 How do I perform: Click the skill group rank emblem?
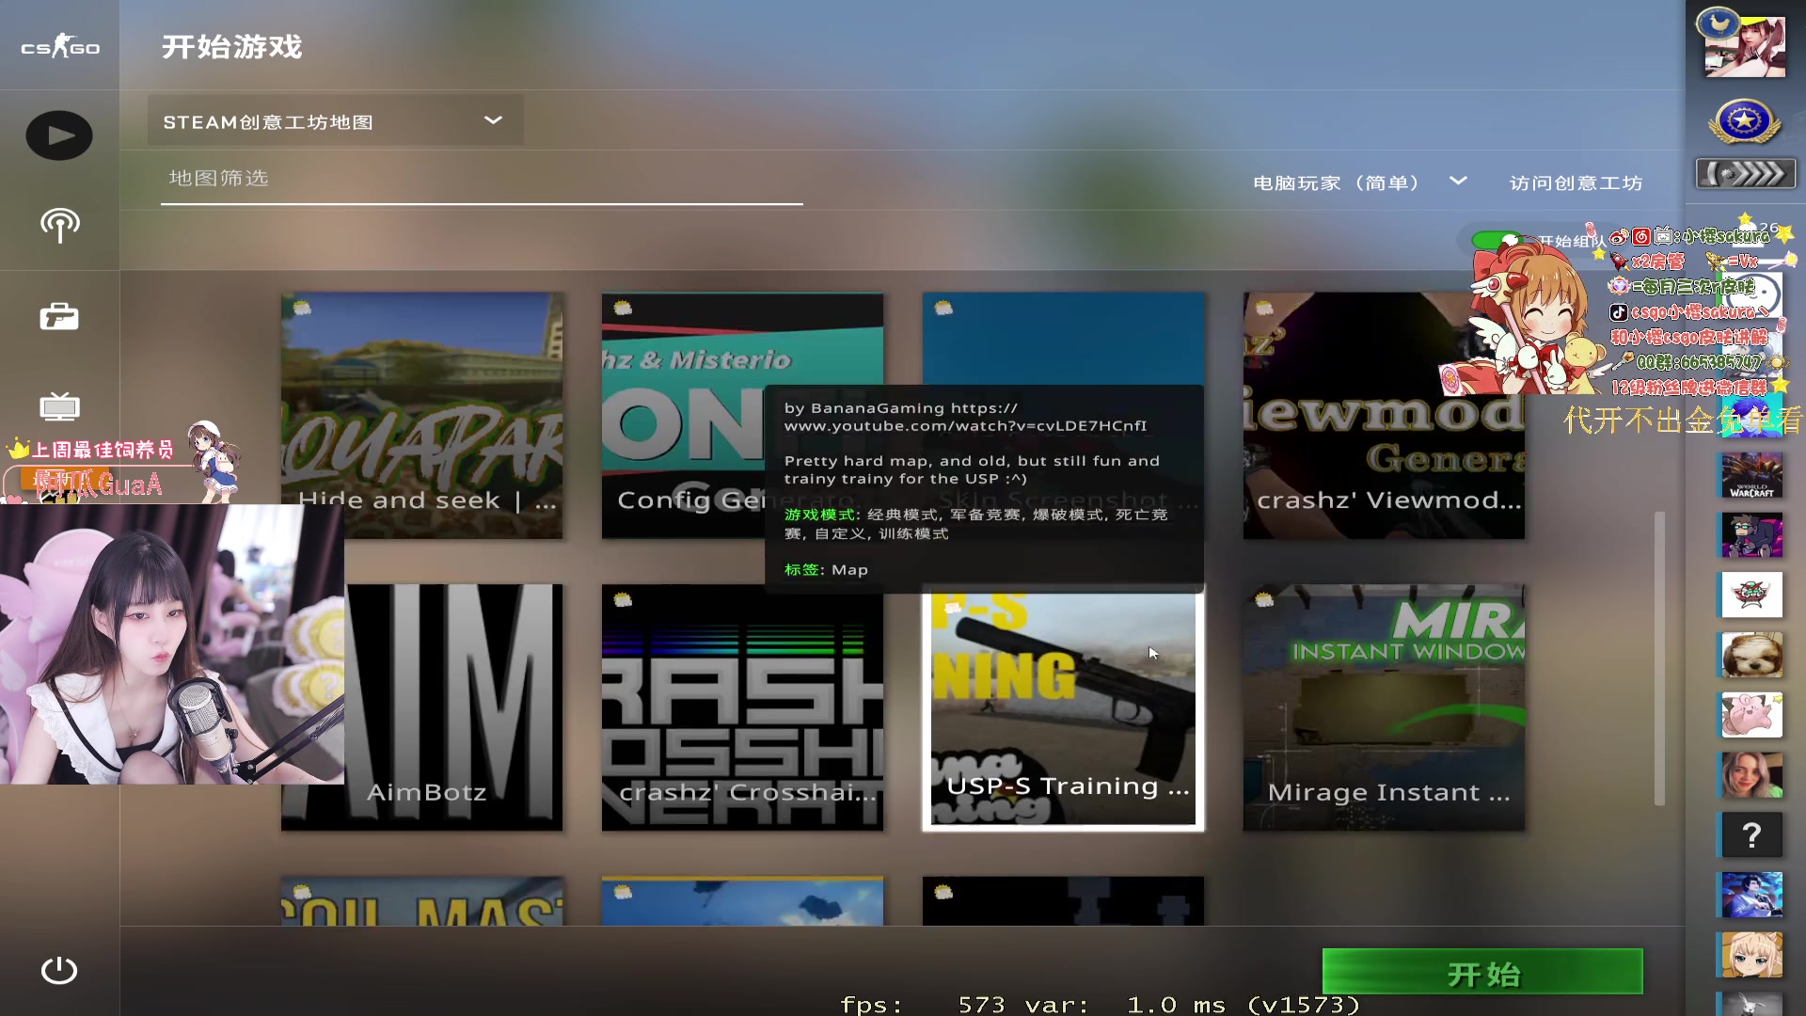point(1745,174)
